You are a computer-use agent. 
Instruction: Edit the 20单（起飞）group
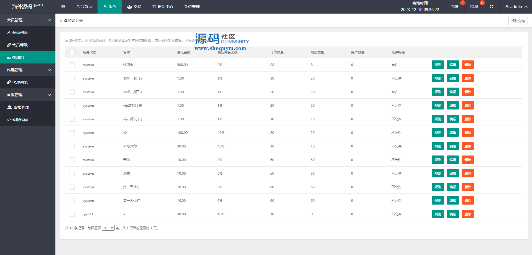[453, 92]
